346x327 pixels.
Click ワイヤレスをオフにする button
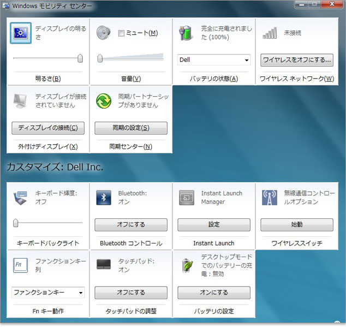click(x=297, y=60)
